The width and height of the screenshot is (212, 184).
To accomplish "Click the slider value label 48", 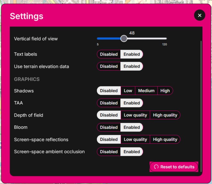I will point(132,33).
